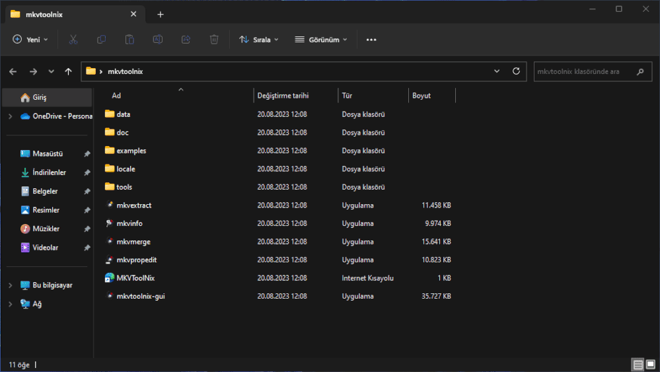Open a new tab with plus button
The height and width of the screenshot is (372, 660).
pyautogui.click(x=161, y=15)
